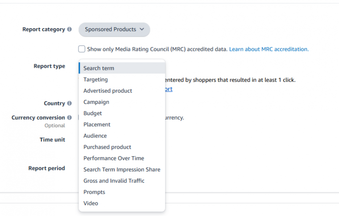Viewport: 339px width, 216px height.
Task: Click the Country label
Action: point(54,104)
